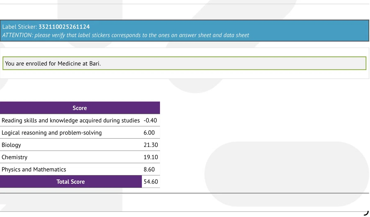The height and width of the screenshot is (217, 370).
Task: Select the Logical reasoning and problem-solving label
Action: pyautogui.click(x=51, y=133)
